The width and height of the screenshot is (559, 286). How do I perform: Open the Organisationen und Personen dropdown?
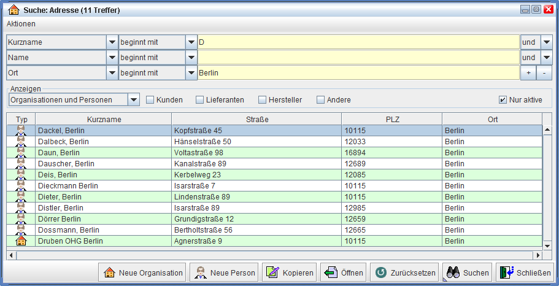[x=134, y=100]
